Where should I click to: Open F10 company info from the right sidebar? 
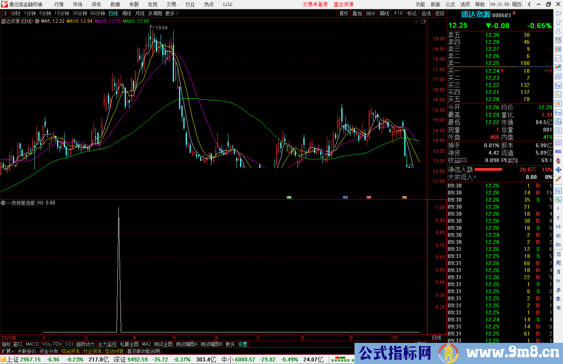(558, 86)
